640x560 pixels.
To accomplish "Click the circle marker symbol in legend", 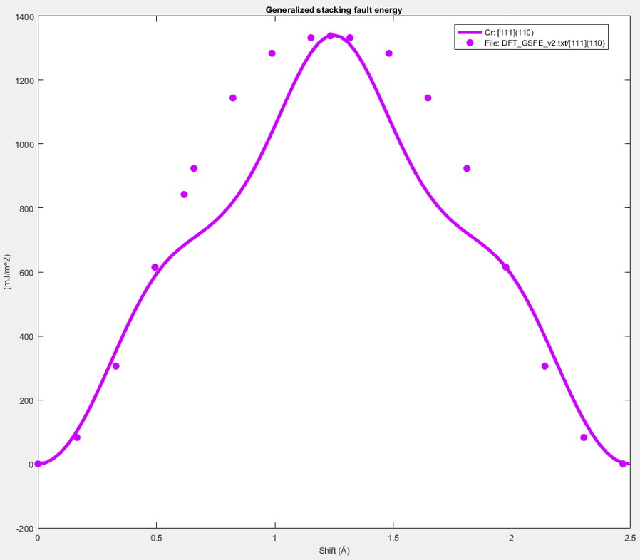I will tap(470, 43).
